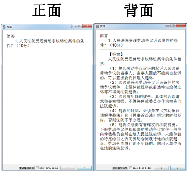Click the app icon in left window title bar
This screenshot has width=188, height=171.
click(x=4, y=27)
